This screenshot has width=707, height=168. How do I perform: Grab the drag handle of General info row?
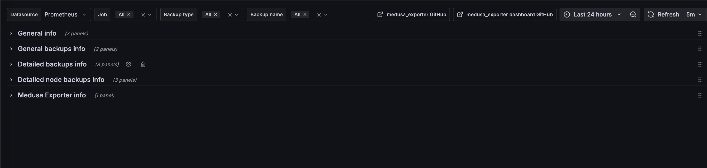click(x=700, y=33)
